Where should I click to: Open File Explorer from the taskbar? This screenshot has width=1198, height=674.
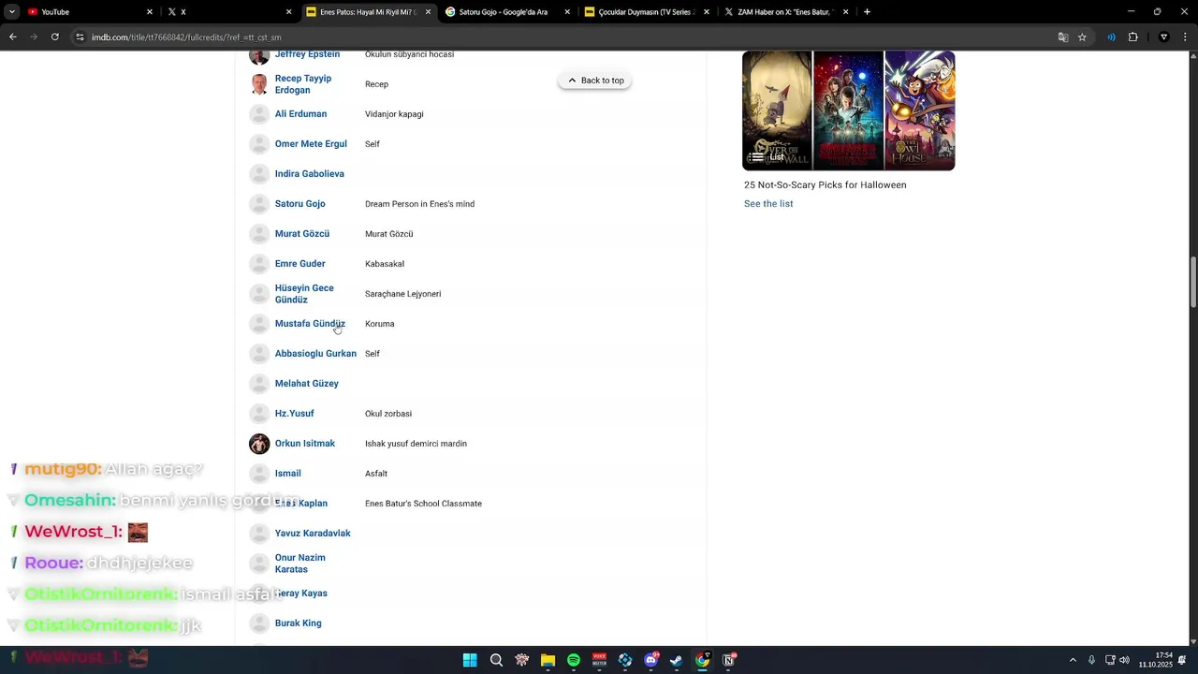point(548,660)
